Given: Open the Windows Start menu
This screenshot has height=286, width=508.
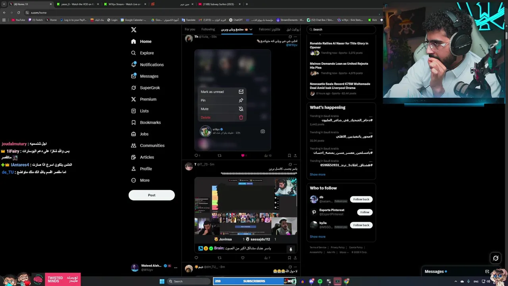Looking at the screenshot, I should click(x=162, y=281).
